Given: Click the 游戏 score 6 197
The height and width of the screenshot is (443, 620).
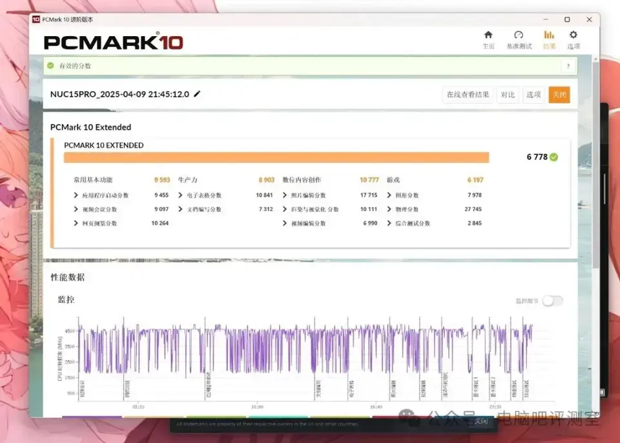Looking at the screenshot, I should pyautogui.click(x=475, y=180).
